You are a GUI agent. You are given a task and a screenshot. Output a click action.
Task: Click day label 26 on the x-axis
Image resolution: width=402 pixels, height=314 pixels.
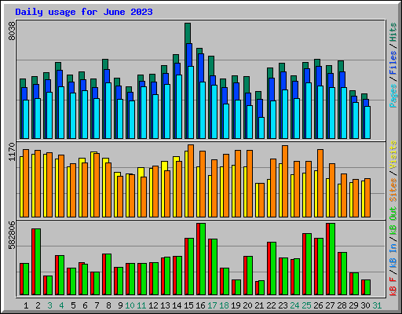coord(318,305)
